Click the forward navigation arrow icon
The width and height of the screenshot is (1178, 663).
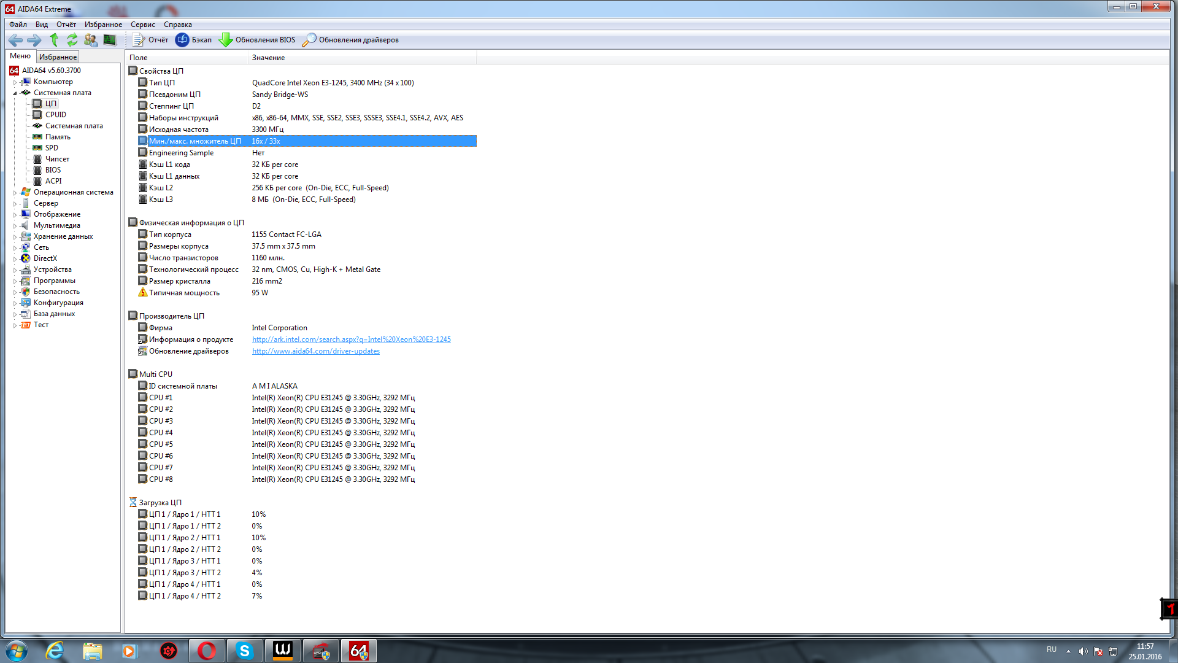pyautogui.click(x=34, y=40)
